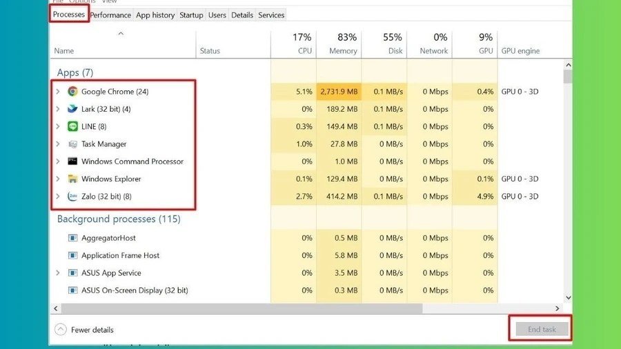The width and height of the screenshot is (621, 349).
Task: Click Fewer details link
Action: (x=92, y=330)
